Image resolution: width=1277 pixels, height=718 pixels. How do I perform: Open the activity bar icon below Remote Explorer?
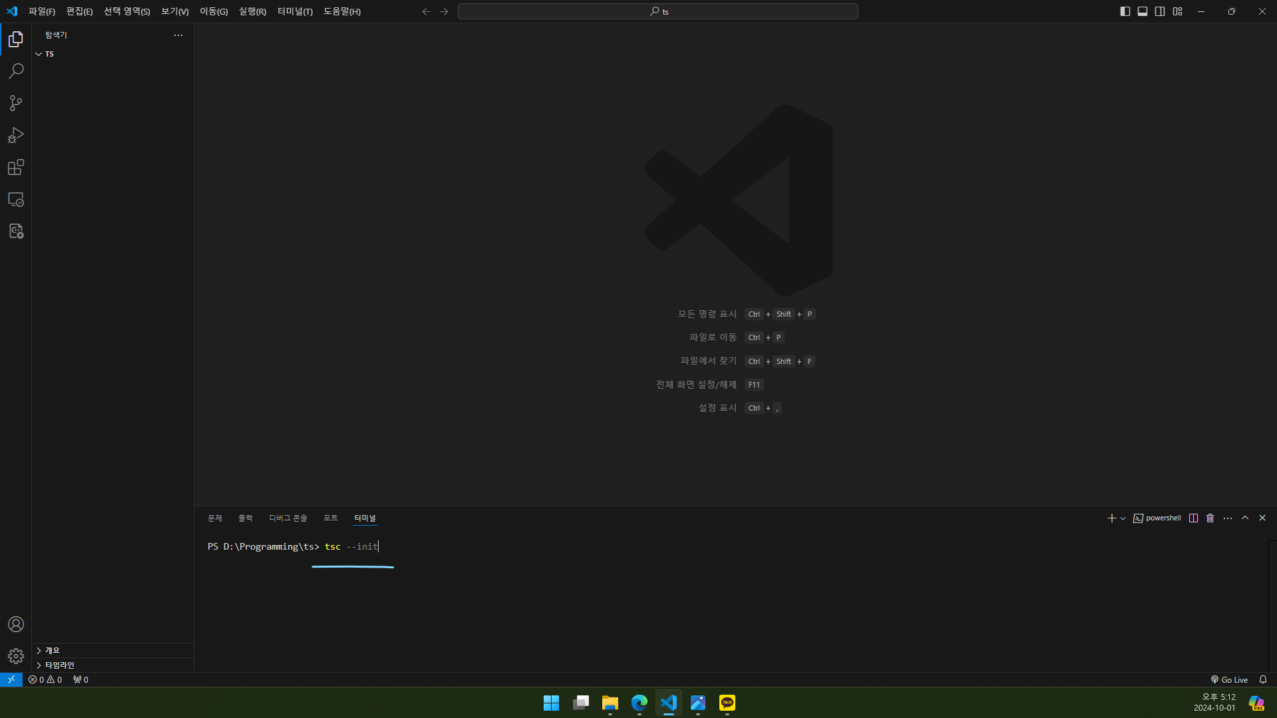click(16, 231)
